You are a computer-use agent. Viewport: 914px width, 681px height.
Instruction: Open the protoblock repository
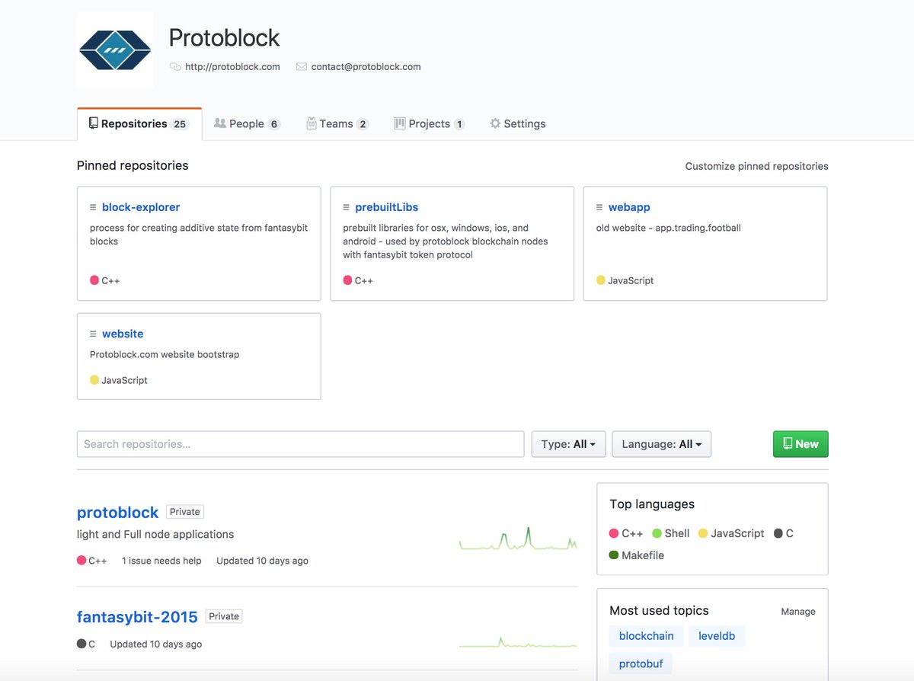(118, 513)
